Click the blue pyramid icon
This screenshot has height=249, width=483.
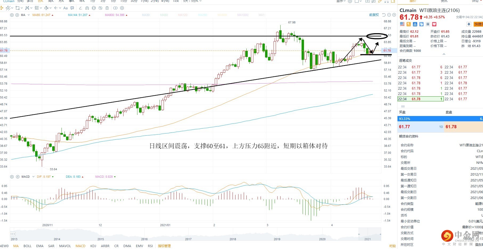[415, 24]
